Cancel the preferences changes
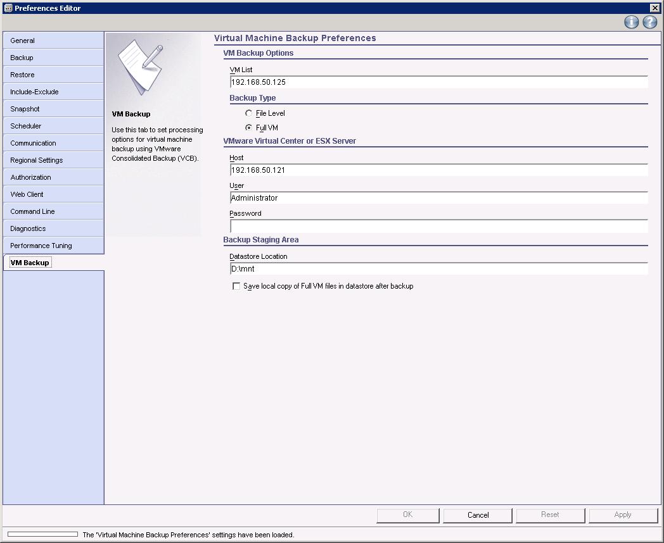Image resolution: width=664 pixels, height=543 pixels. [x=477, y=515]
